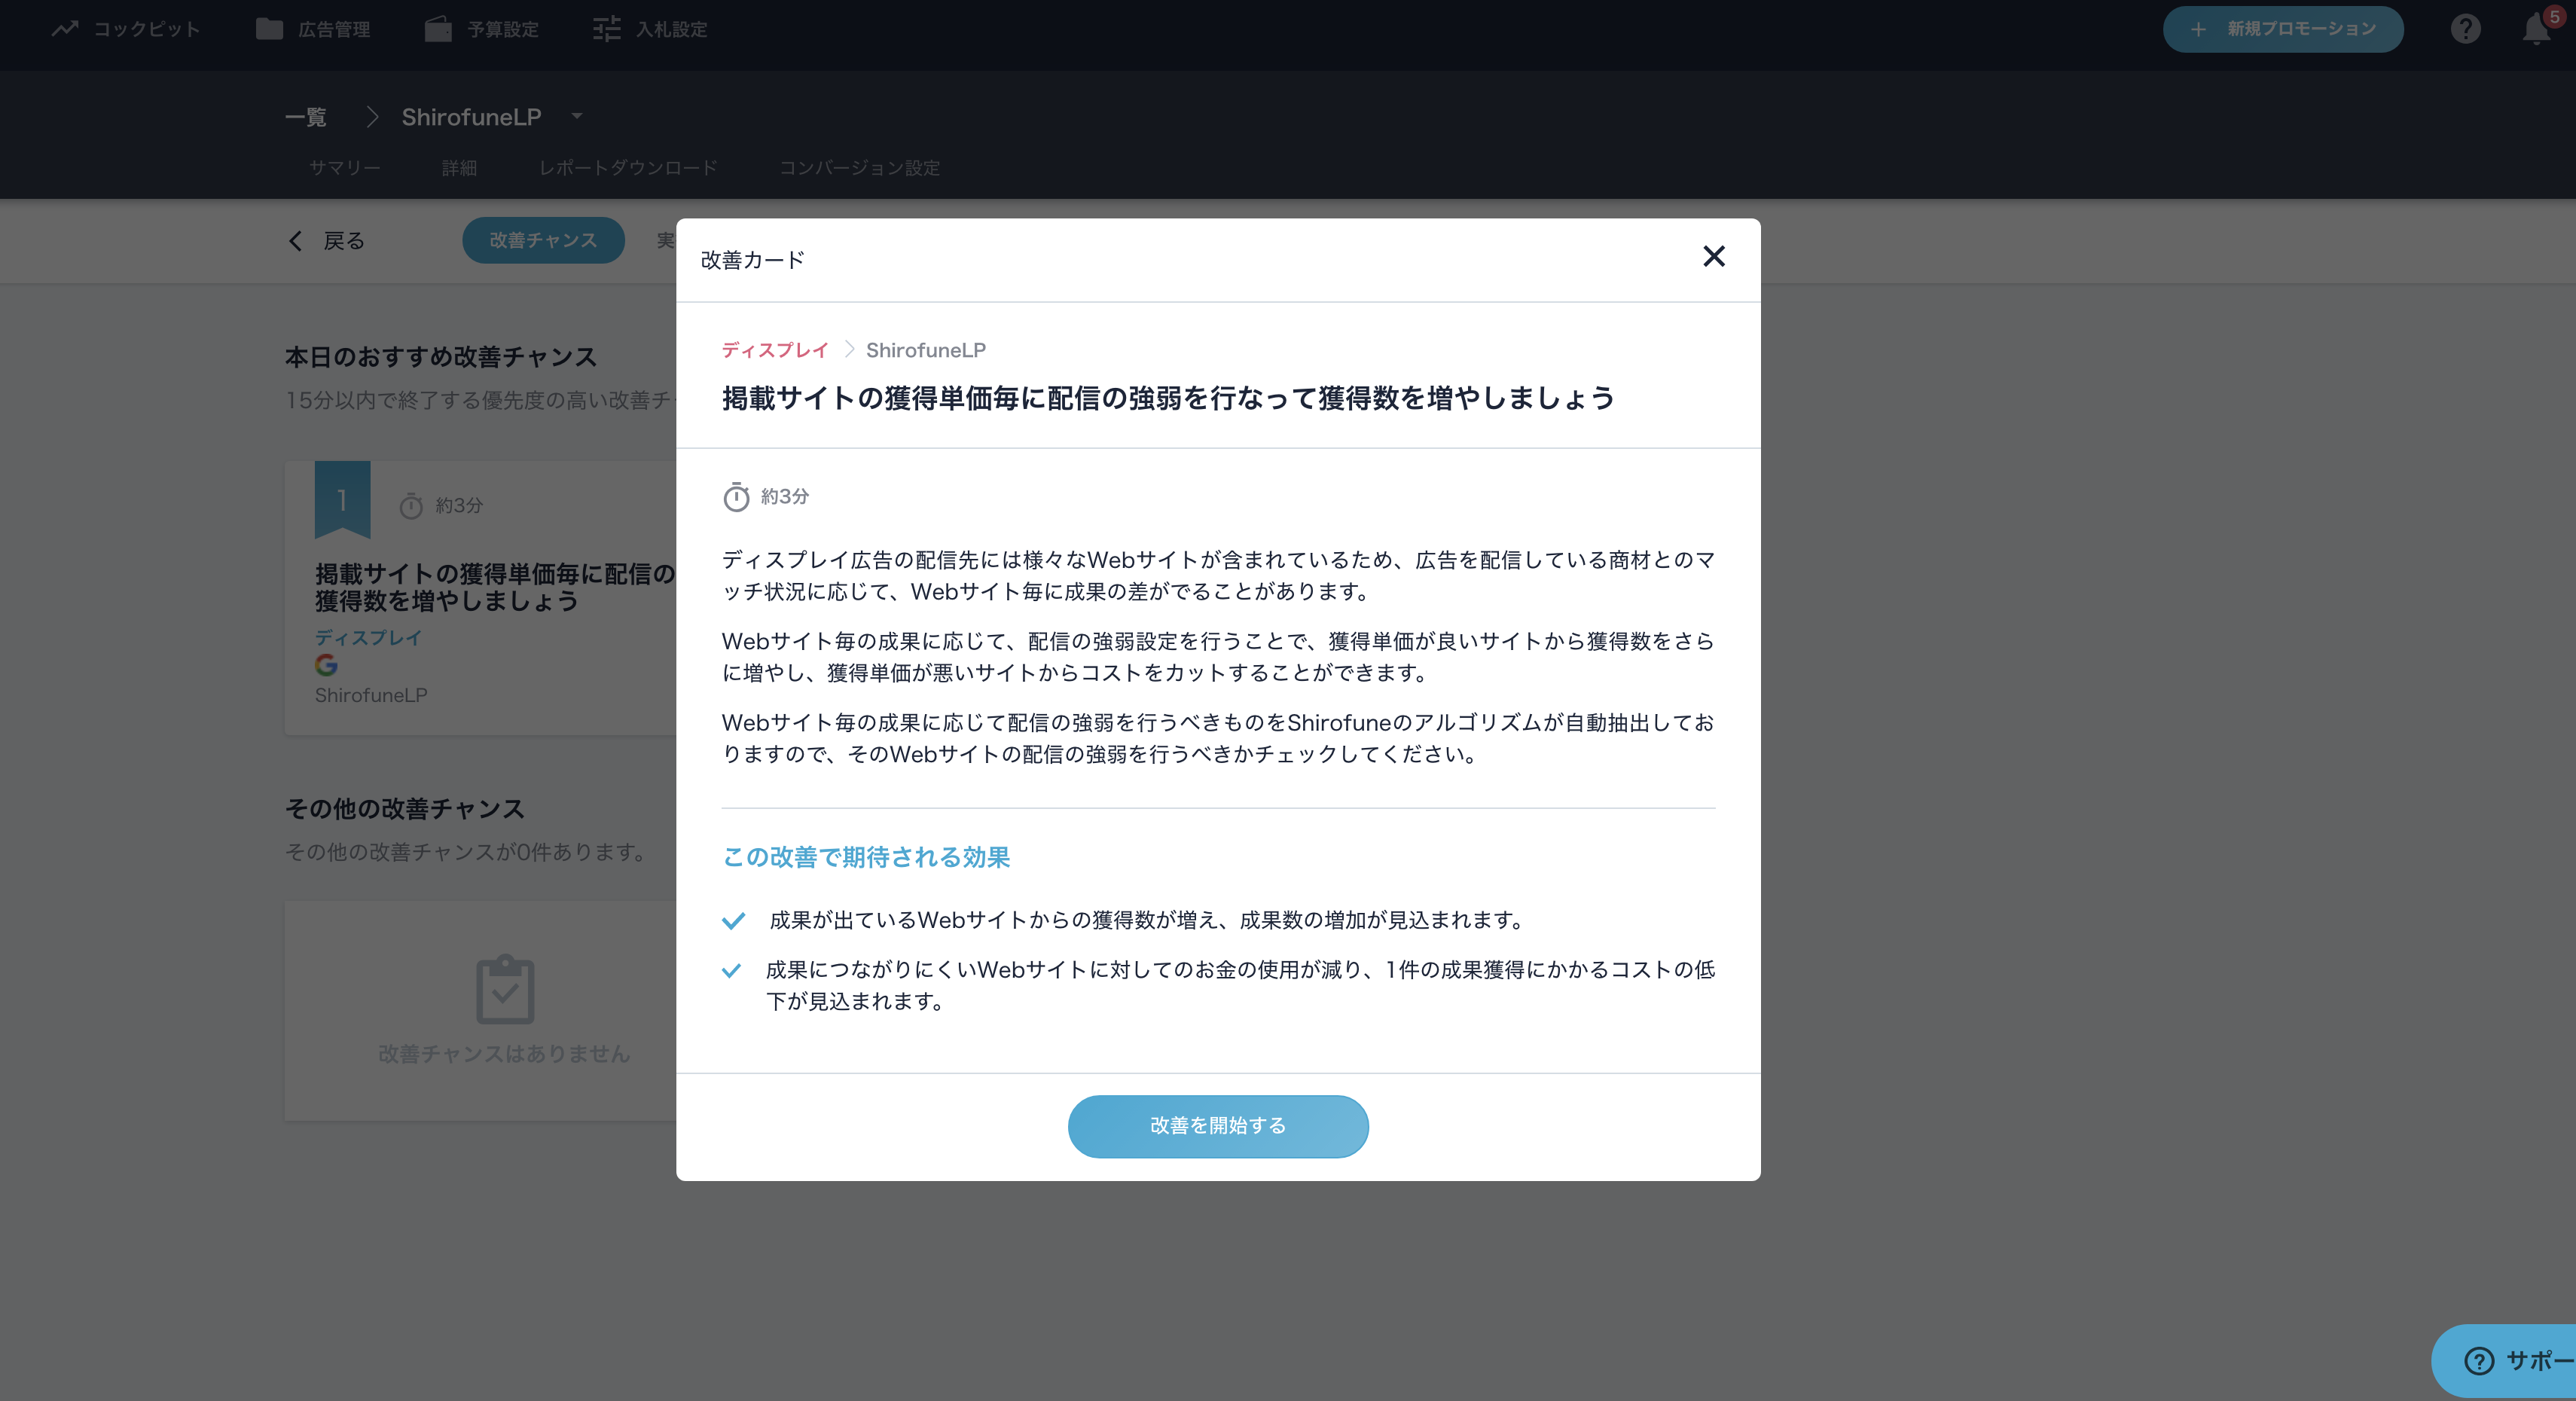Click the back arrow next to 戻る

(295, 241)
